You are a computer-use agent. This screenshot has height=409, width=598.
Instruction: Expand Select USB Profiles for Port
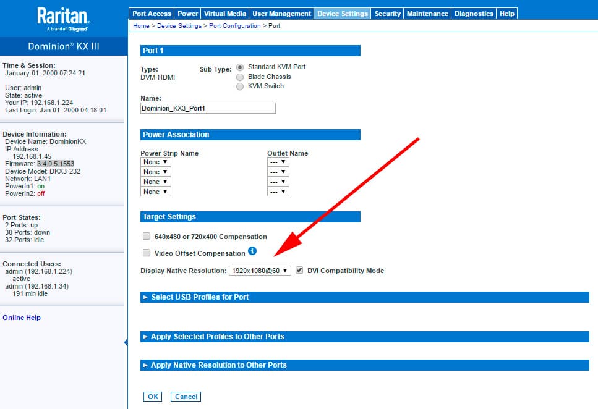(365, 297)
